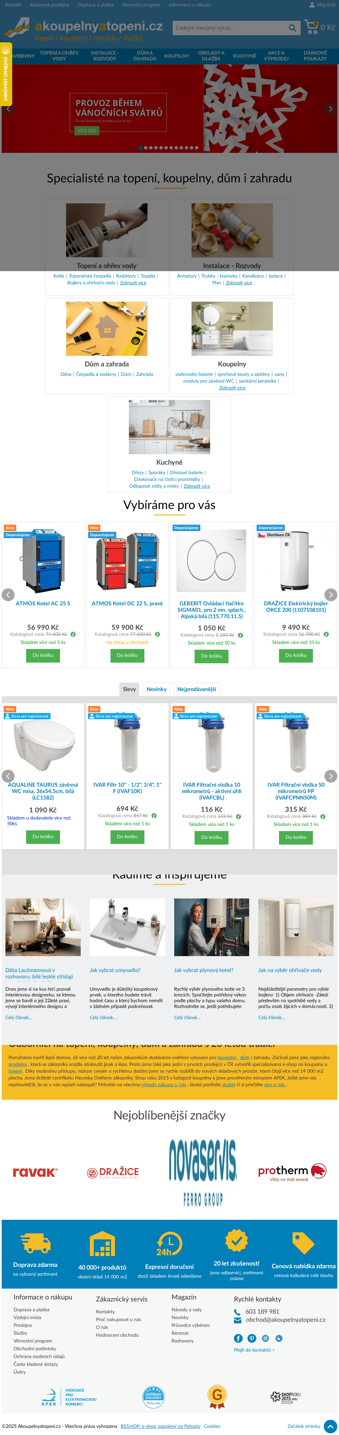Screen dimensions: 339x1435
Task: Open the KOUPELNY menu item
Action: coord(177,56)
